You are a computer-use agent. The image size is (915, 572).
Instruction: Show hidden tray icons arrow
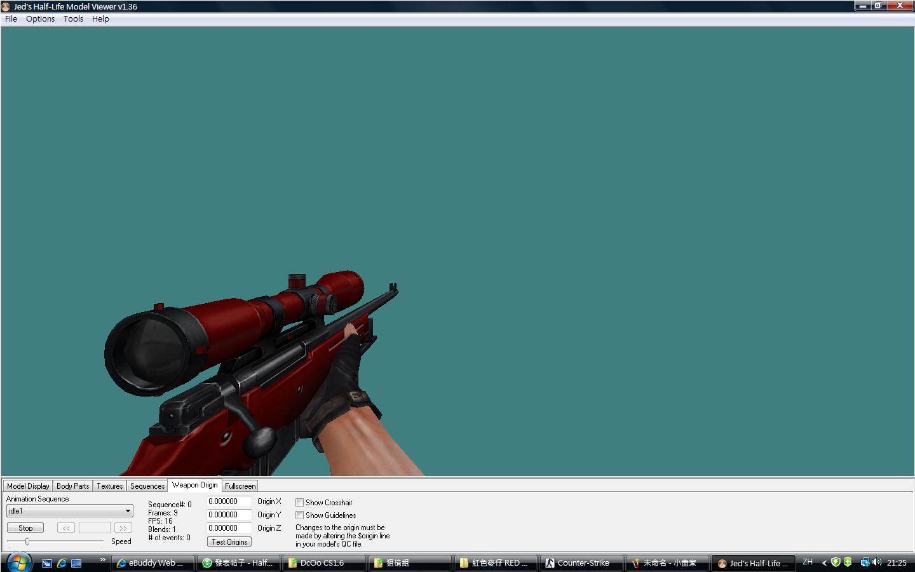(824, 562)
